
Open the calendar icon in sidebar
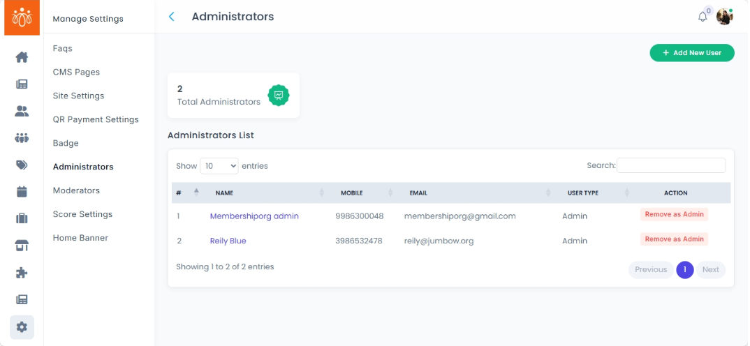pos(22,192)
